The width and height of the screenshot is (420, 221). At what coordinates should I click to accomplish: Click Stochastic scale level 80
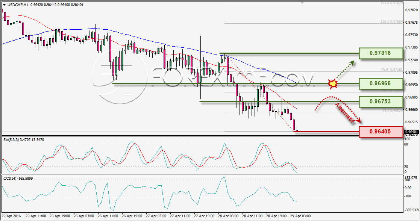(406, 144)
